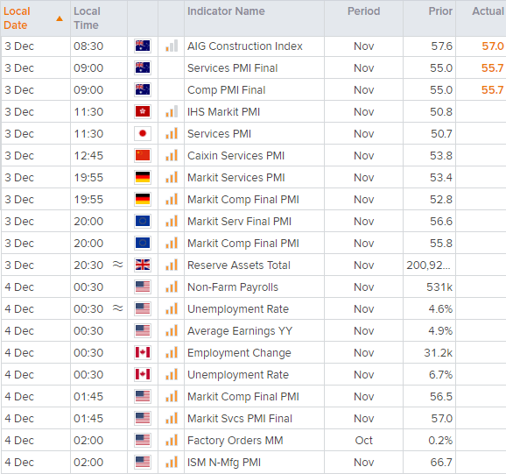The width and height of the screenshot is (506, 474).
Task: Open the ISM N-Mfg PMI indicator
Action: coord(224,462)
